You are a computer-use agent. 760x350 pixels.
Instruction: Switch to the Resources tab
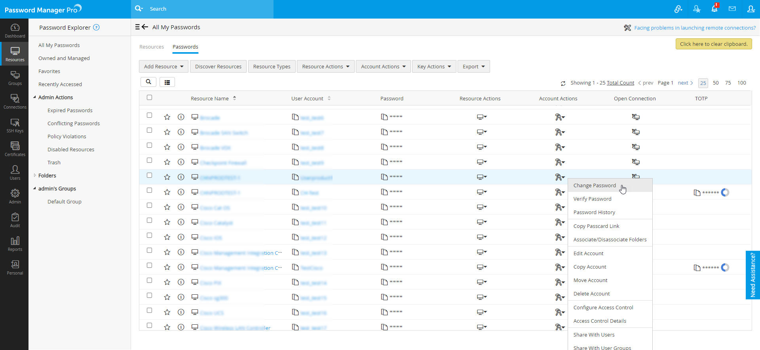coord(151,47)
